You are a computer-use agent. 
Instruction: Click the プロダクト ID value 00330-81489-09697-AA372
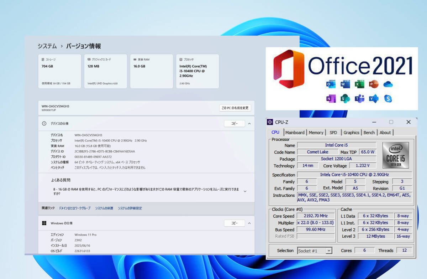(x=93, y=157)
